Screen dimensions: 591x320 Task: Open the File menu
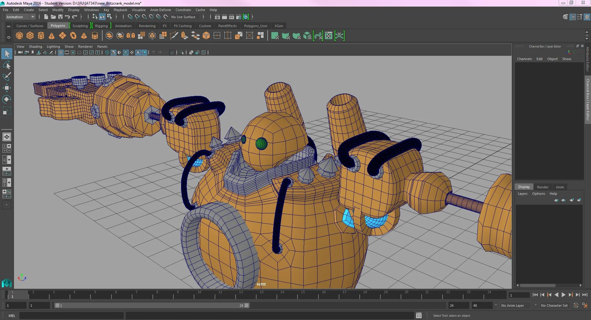click(6, 10)
